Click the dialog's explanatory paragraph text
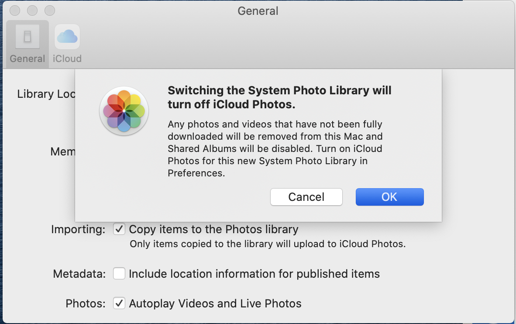The height and width of the screenshot is (324, 516). coord(275,148)
